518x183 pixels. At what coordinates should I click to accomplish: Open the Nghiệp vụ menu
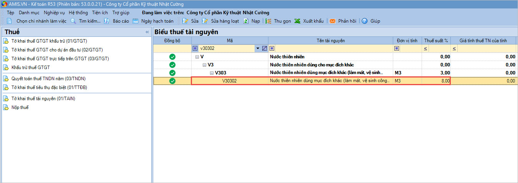(54, 13)
